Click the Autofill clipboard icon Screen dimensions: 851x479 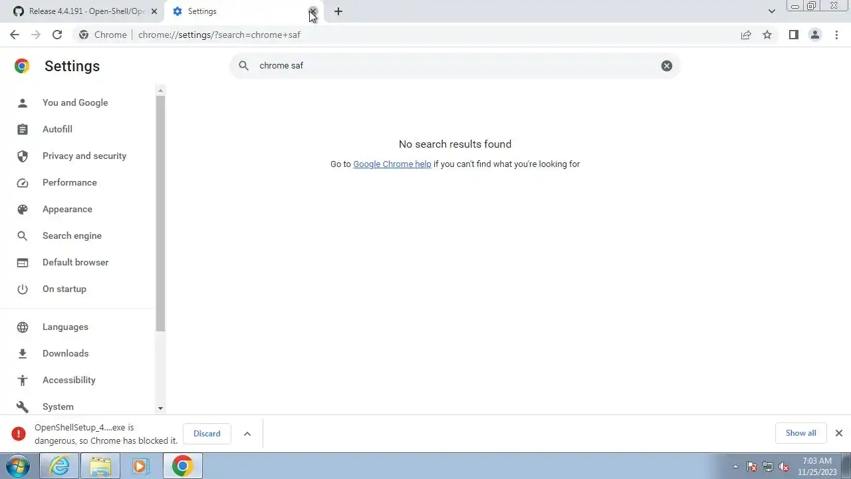pyautogui.click(x=23, y=129)
